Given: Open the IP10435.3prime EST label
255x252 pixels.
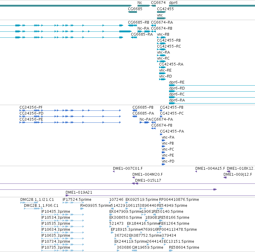Looking at the screenshot, I should tap(56, 212).
